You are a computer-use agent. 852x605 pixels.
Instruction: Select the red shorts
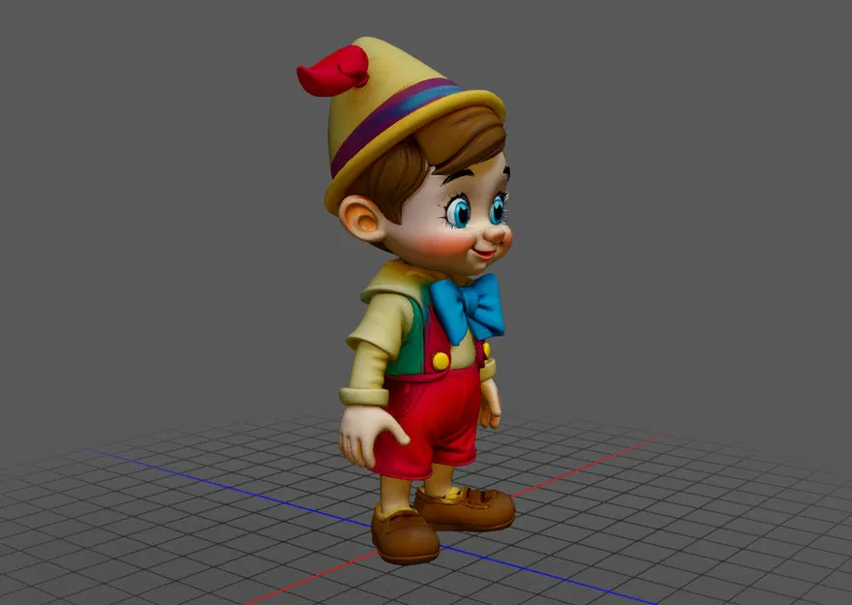(x=441, y=426)
